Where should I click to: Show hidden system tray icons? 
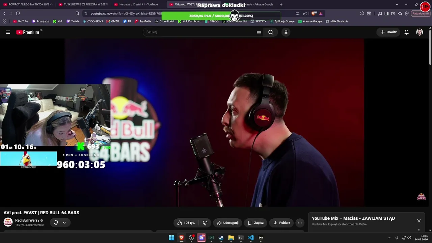pyautogui.click(x=389, y=238)
